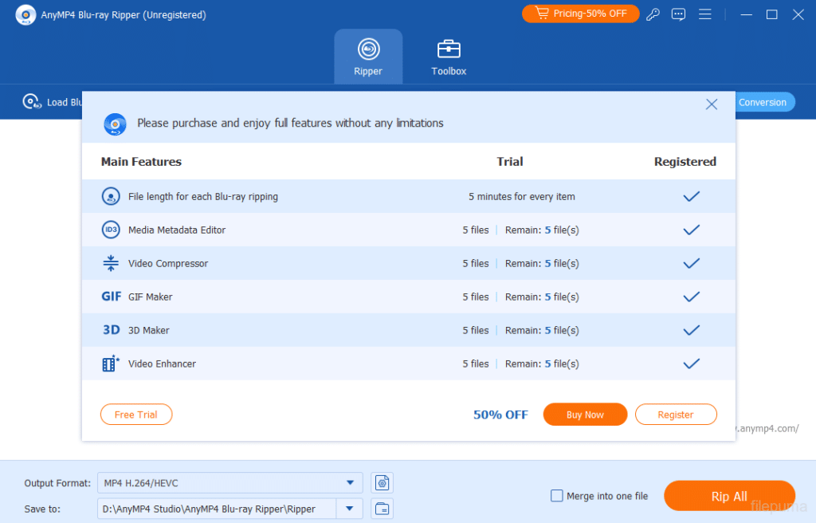Click the Video Compressor icon
The height and width of the screenshot is (523, 816).
coord(110,263)
